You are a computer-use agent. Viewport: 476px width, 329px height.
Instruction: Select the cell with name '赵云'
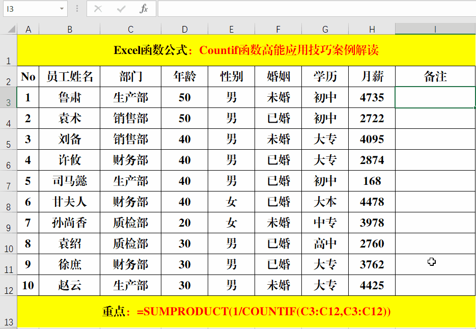tap(70, 285)
